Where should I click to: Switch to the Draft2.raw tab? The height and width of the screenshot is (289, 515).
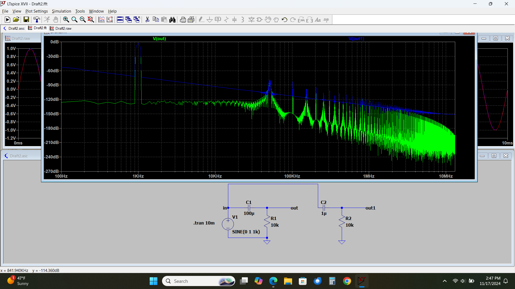coord(61,28)
